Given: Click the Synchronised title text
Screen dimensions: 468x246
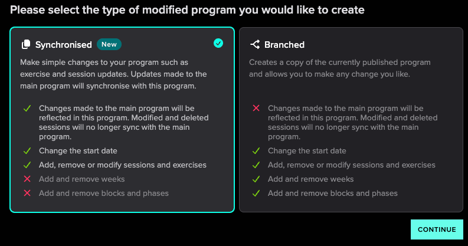Looking at the screenshot, I should pos(64,45).
